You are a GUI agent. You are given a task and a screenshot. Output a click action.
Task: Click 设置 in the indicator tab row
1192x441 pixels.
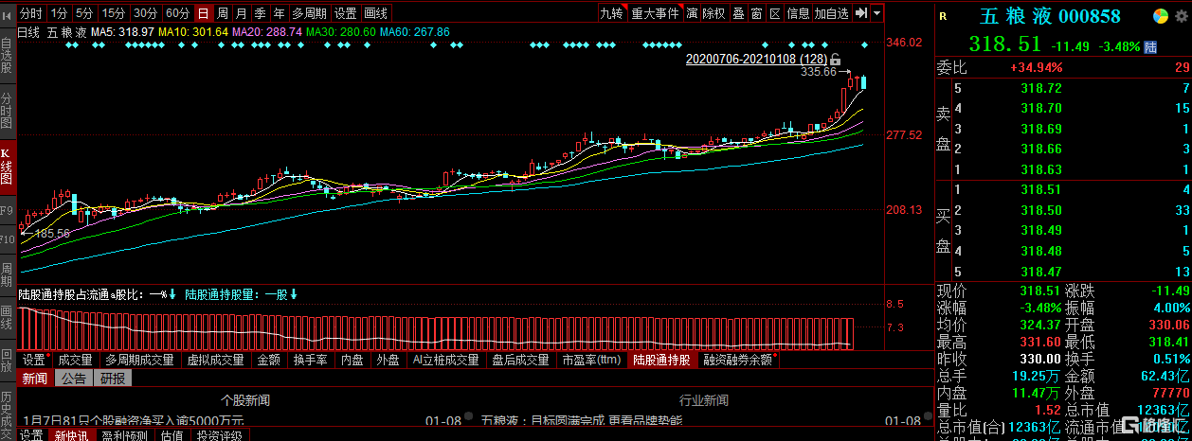click(x=34, y=360)
